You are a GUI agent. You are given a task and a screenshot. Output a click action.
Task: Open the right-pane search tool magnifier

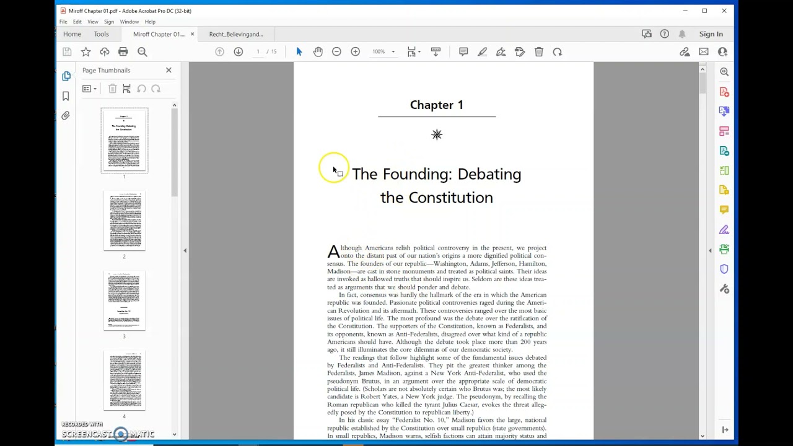[724, 72]
